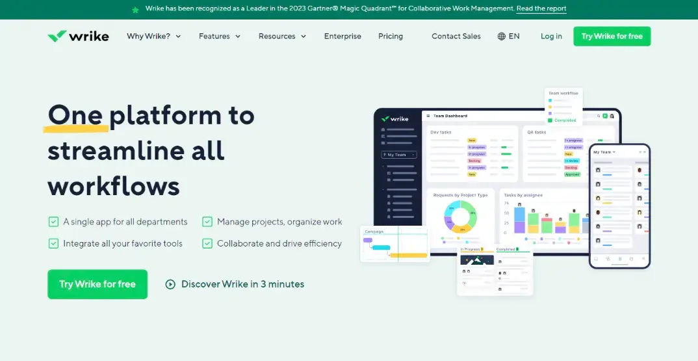
Task: Click the globe language icon
Action: point(501,36)
